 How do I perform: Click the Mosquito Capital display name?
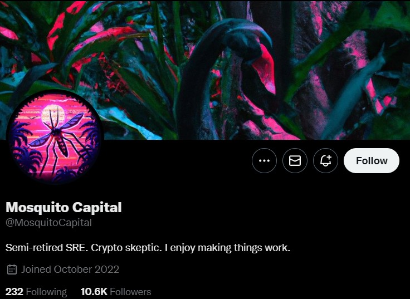(x=64, y=207)
